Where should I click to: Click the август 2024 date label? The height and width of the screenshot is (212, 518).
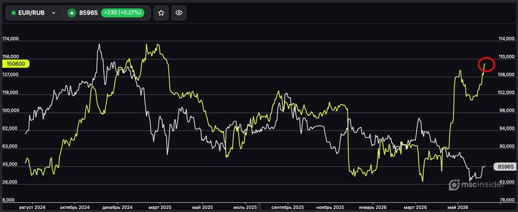(32, 208)
